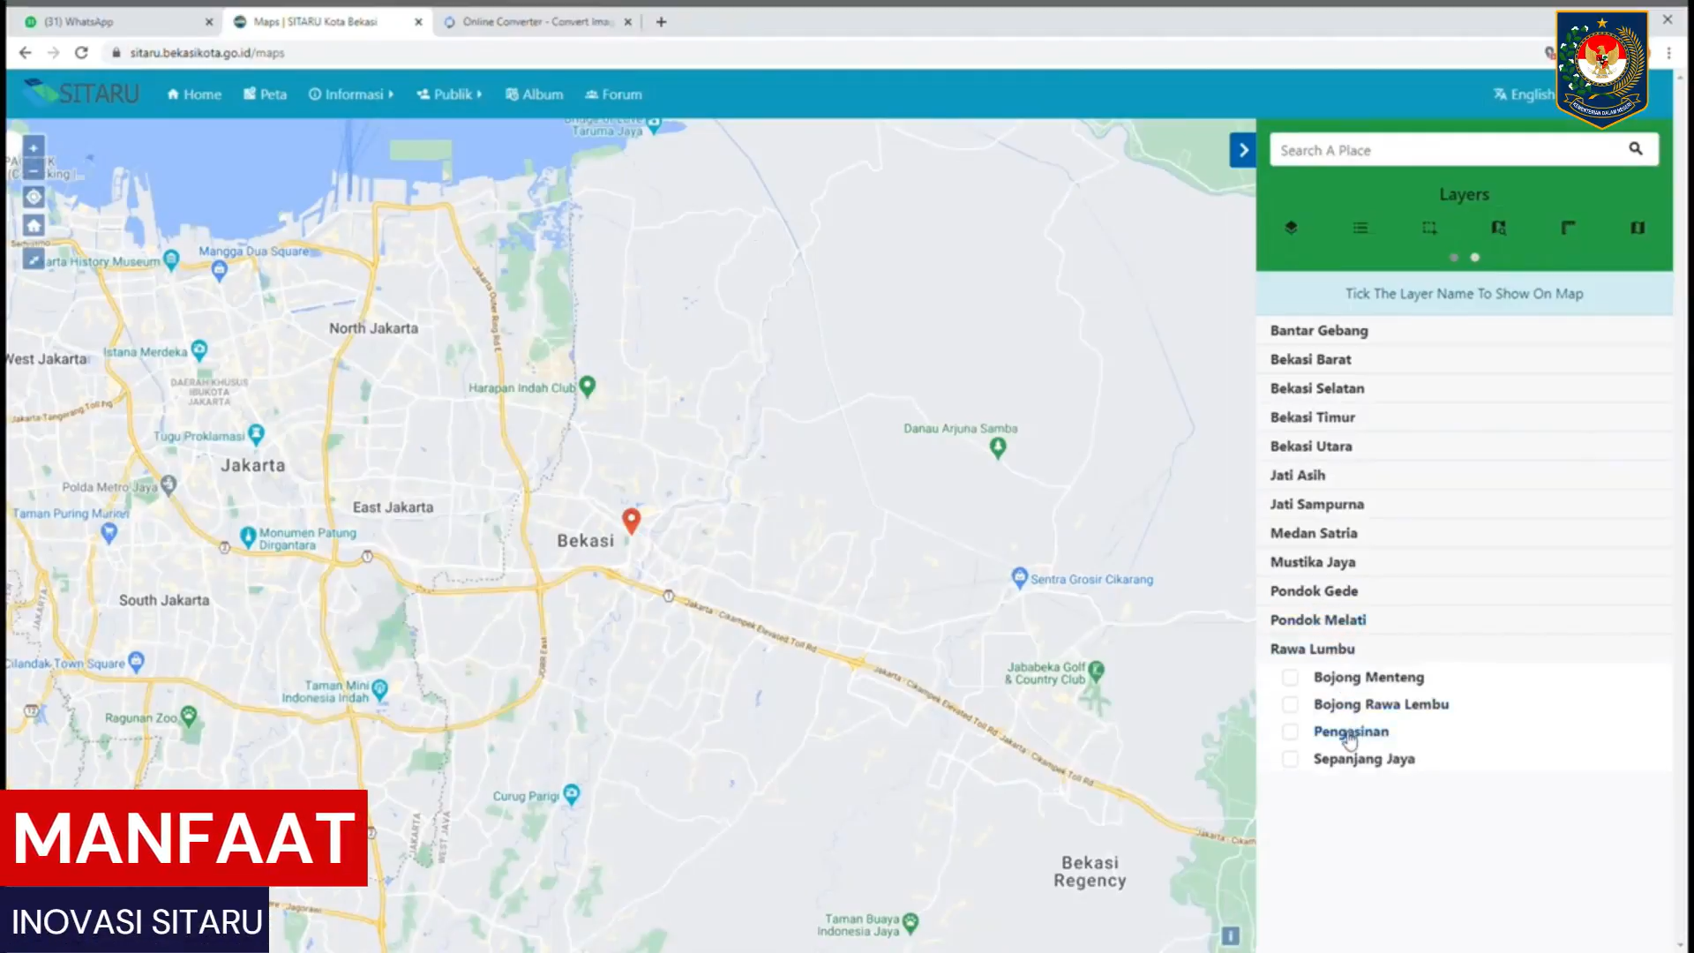
Task: Zoom out the map with minus button
Action: pos(34,170)
